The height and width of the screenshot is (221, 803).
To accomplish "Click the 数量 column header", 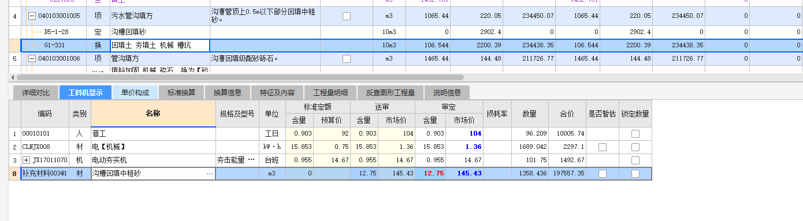I will [x=529, y=114].
